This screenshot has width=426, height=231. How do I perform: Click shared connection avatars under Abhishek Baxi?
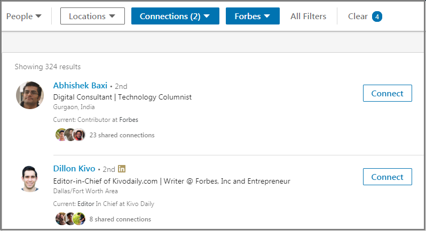(70, 135)
